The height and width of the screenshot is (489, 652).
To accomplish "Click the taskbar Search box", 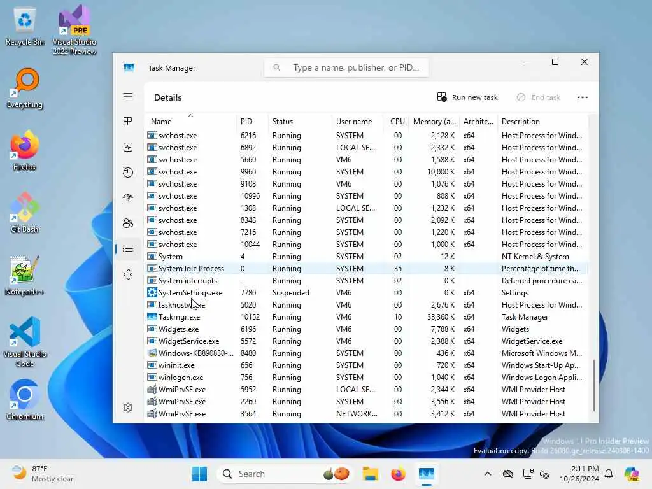I will [x=285, y=474].
